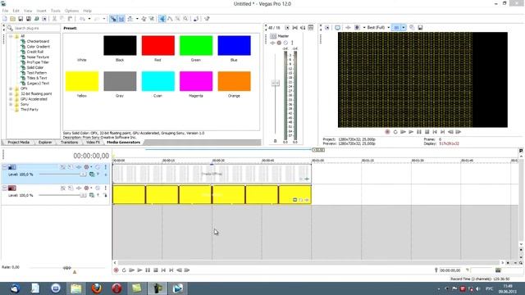Choose the Orange color preset
The height and width of the screenshot is (295, 525).
pyautogui.click(x=234, y=81)
